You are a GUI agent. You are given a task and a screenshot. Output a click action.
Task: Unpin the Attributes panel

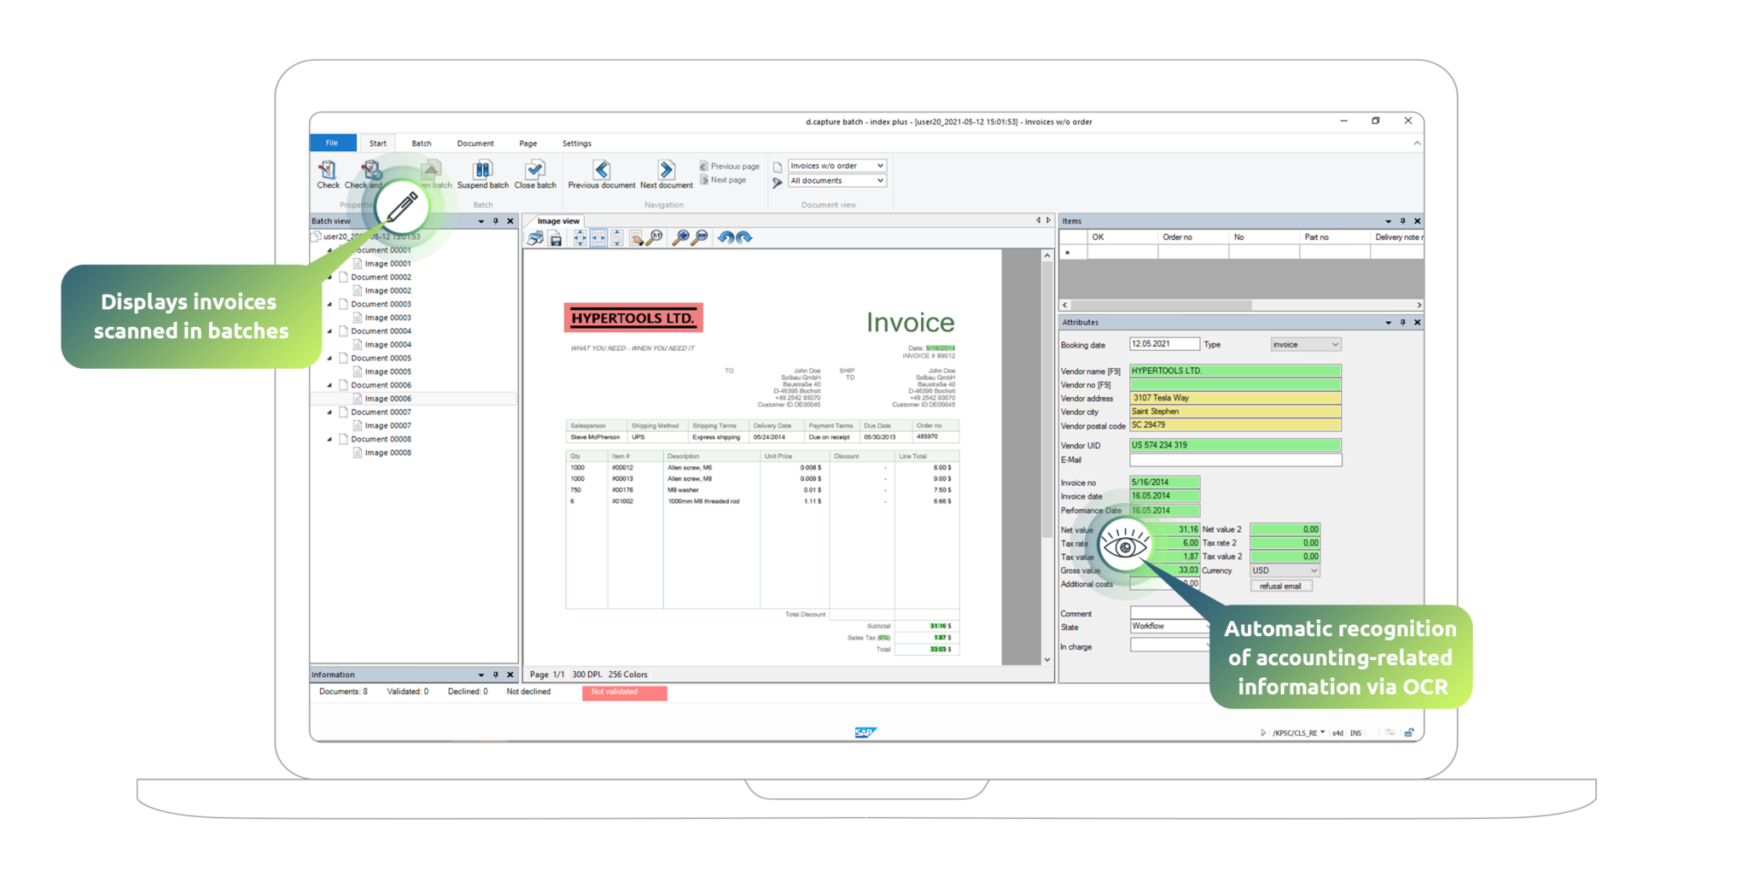pos(1402,322)
